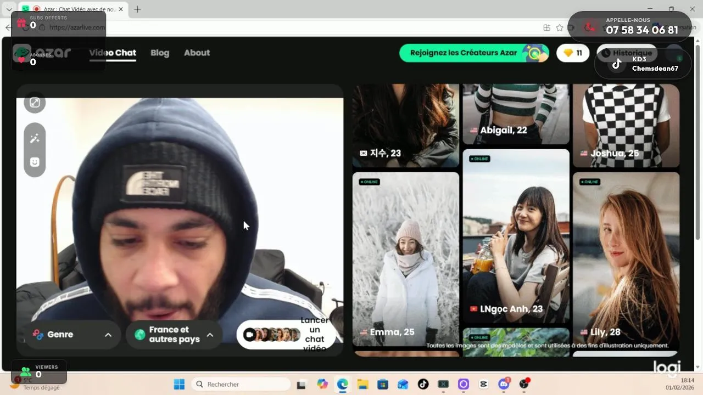Open Task View in the taskbar

coord(302,385)
